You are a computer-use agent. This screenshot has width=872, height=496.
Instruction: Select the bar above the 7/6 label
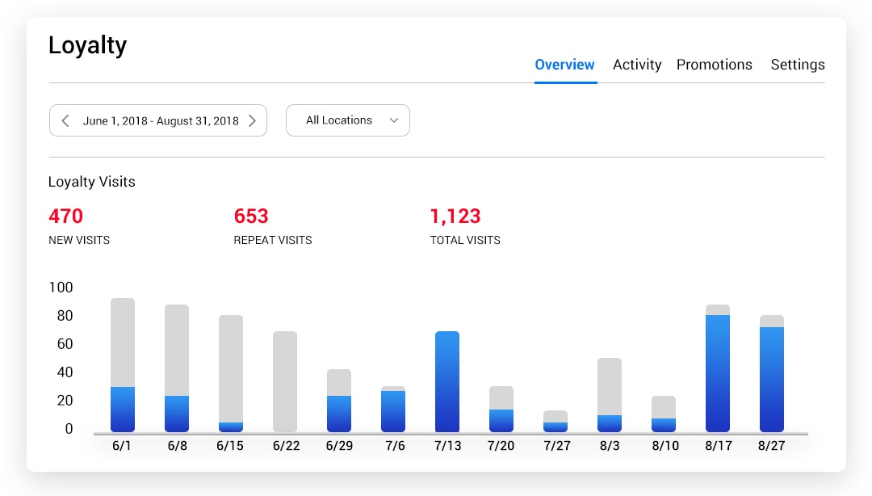pyautogui.click(x=393, y=409)
